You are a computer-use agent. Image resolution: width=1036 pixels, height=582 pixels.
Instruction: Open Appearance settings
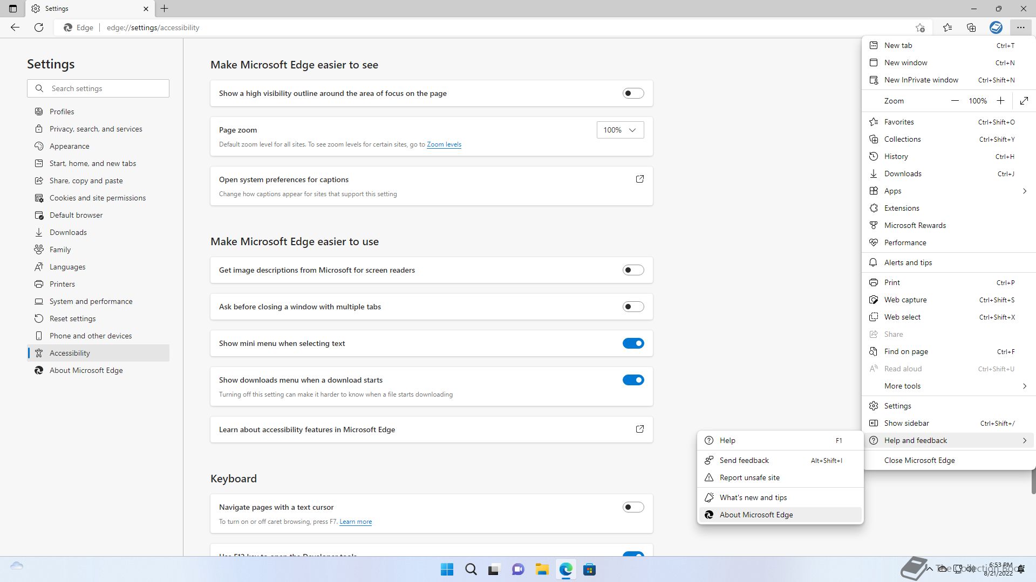[x=98, y=146]
